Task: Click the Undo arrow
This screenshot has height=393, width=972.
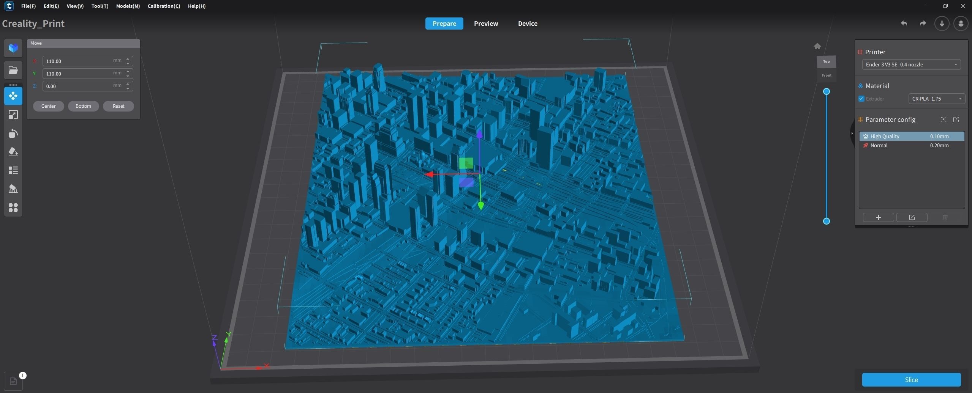Action: pos(904,24)
